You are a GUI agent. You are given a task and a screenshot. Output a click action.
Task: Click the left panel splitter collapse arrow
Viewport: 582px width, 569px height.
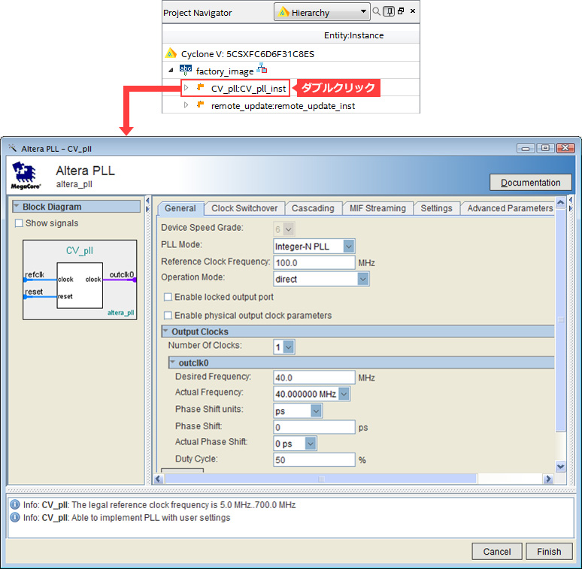(147, 201)
